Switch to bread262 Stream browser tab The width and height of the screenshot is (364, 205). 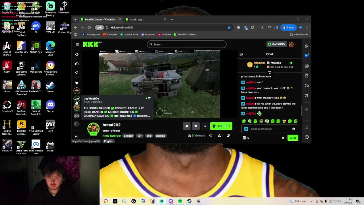pos(101,19)
